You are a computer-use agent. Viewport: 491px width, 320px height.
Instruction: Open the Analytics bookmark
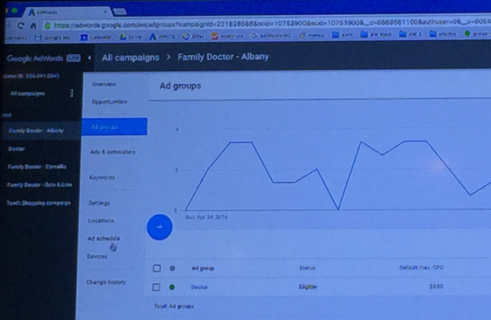click(227, 36)
